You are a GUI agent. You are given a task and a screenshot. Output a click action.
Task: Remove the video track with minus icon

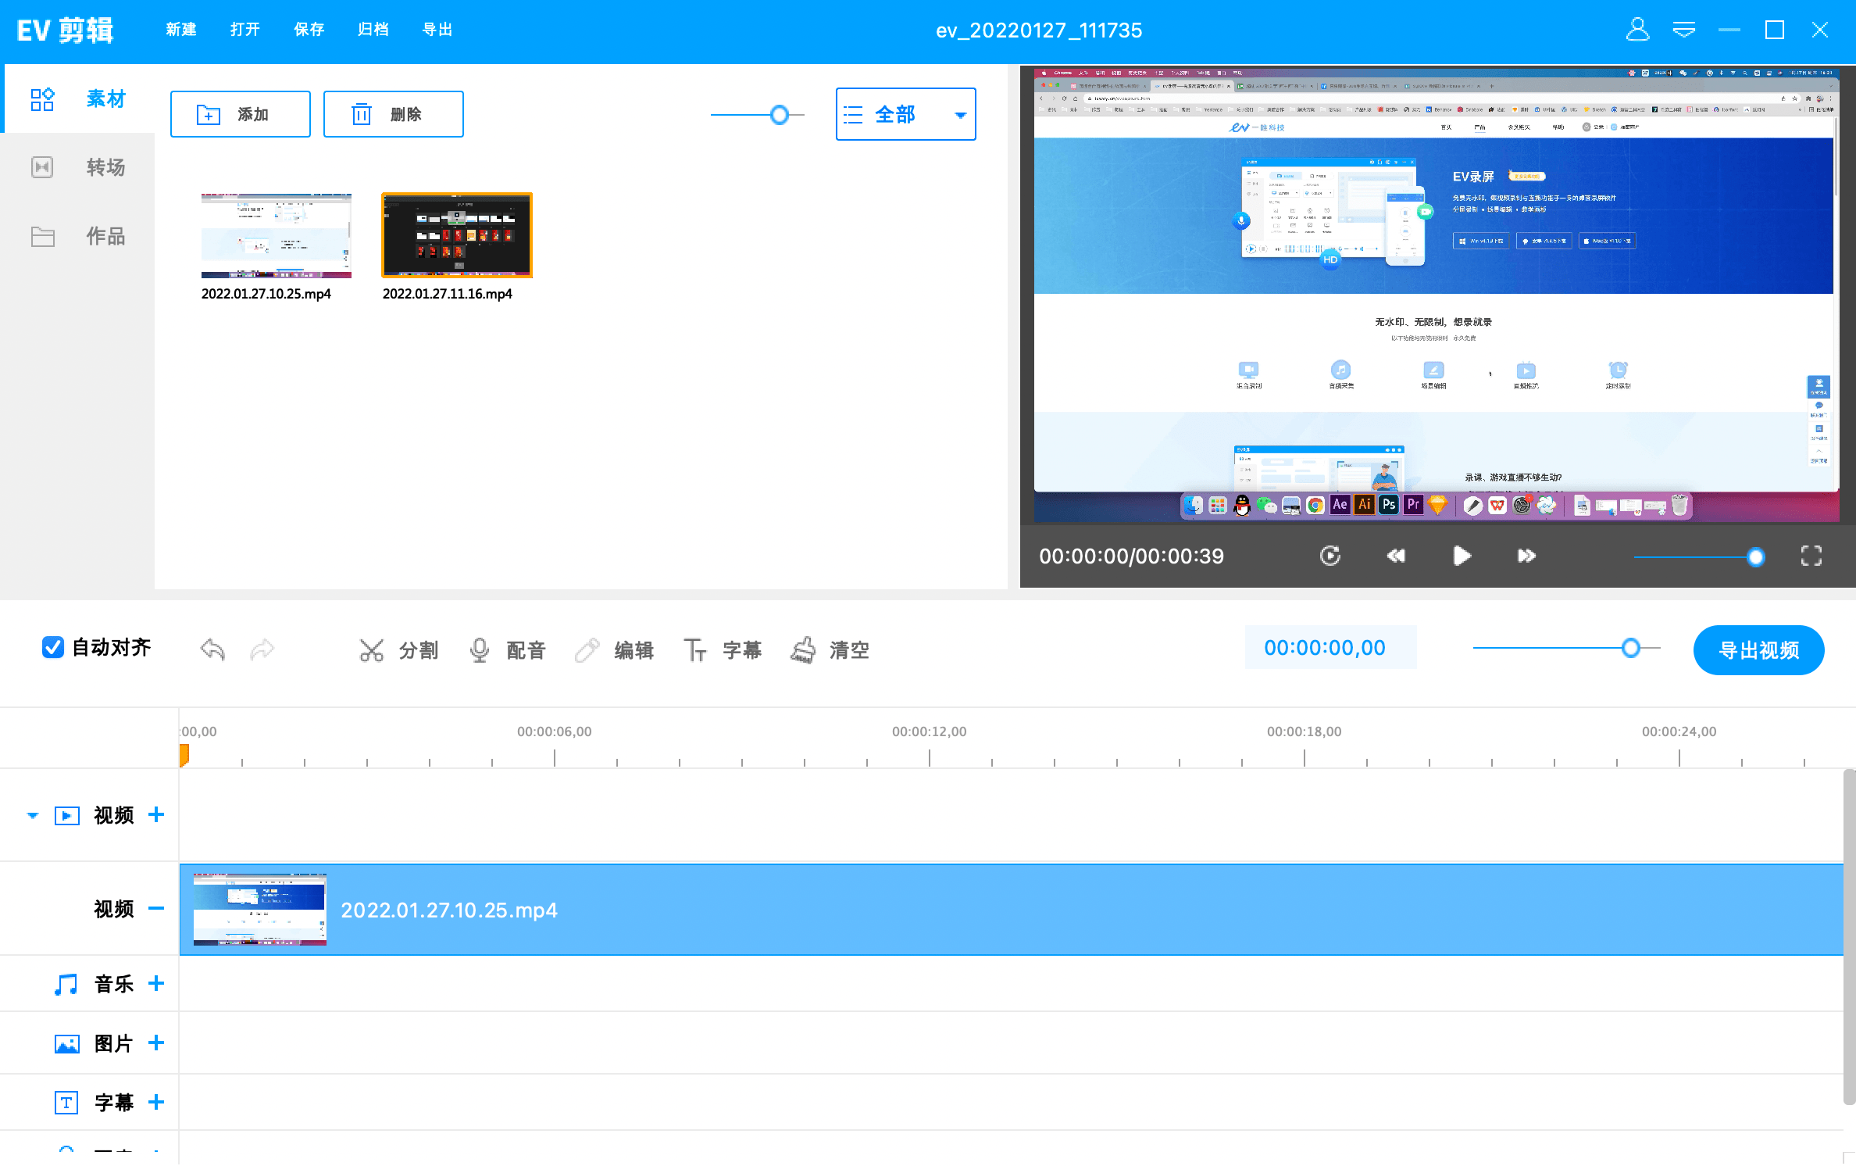coord(156,908)
